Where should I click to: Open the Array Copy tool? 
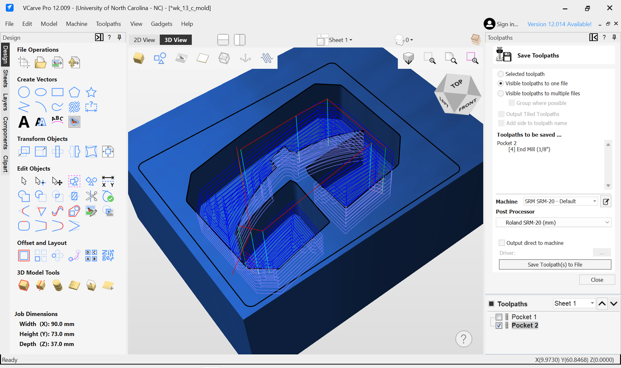(x=41, y=256)
